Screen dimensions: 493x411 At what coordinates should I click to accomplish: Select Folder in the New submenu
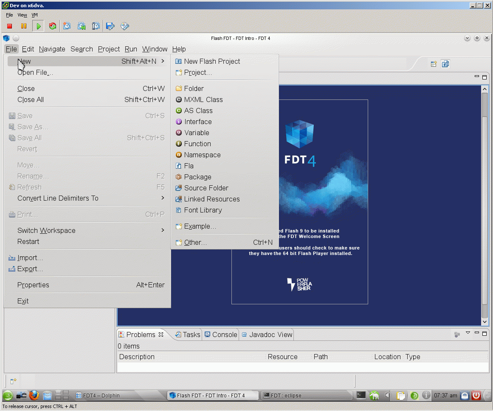225,88
